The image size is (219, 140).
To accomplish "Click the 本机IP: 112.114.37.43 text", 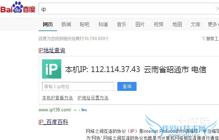I will click(103, 69).
